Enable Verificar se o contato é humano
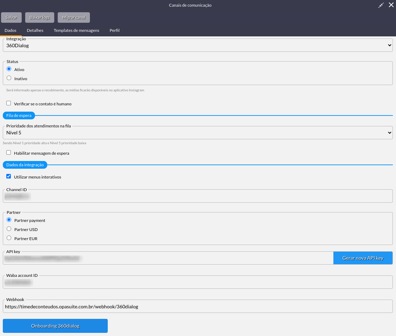This screenshot has width=396, height=336. (9, 103)
